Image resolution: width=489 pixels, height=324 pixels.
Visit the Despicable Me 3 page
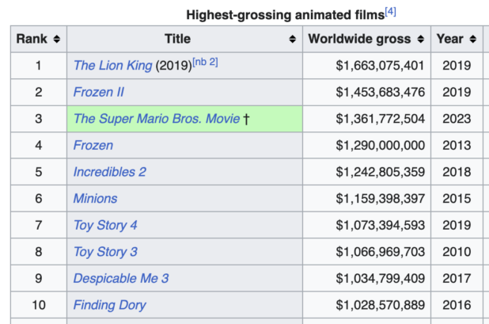[x=120, y=278]
